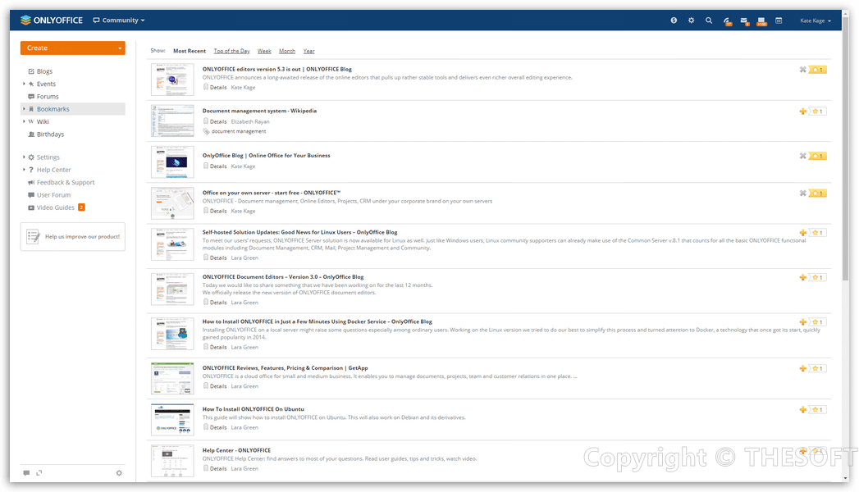Open the Feed notifications icon showing 17
The height and width of the screenshot is (492, 859).
[727, 20]
